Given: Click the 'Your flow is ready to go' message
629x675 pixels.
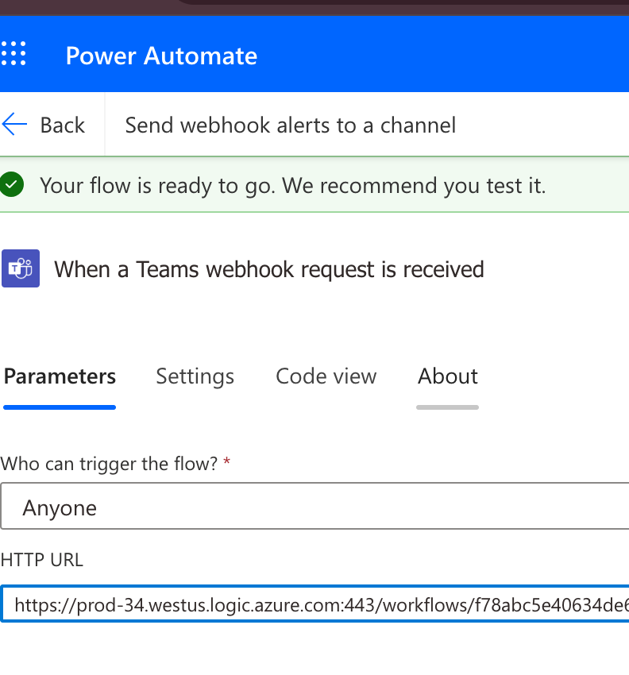Looking at the screenshot, I should [x=293, y=186].
